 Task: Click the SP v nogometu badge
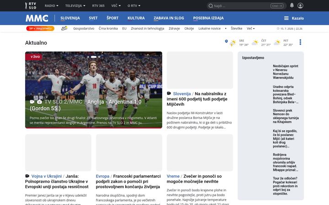click(x=40, y=28)
